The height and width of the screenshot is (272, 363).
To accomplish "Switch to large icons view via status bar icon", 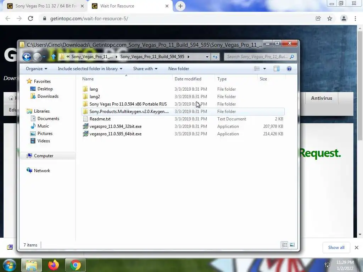I will [292, 245].
